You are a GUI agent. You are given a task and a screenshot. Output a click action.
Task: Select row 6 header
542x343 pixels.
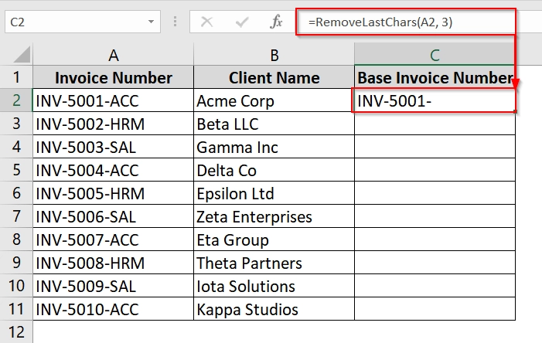tap(16, 192)
